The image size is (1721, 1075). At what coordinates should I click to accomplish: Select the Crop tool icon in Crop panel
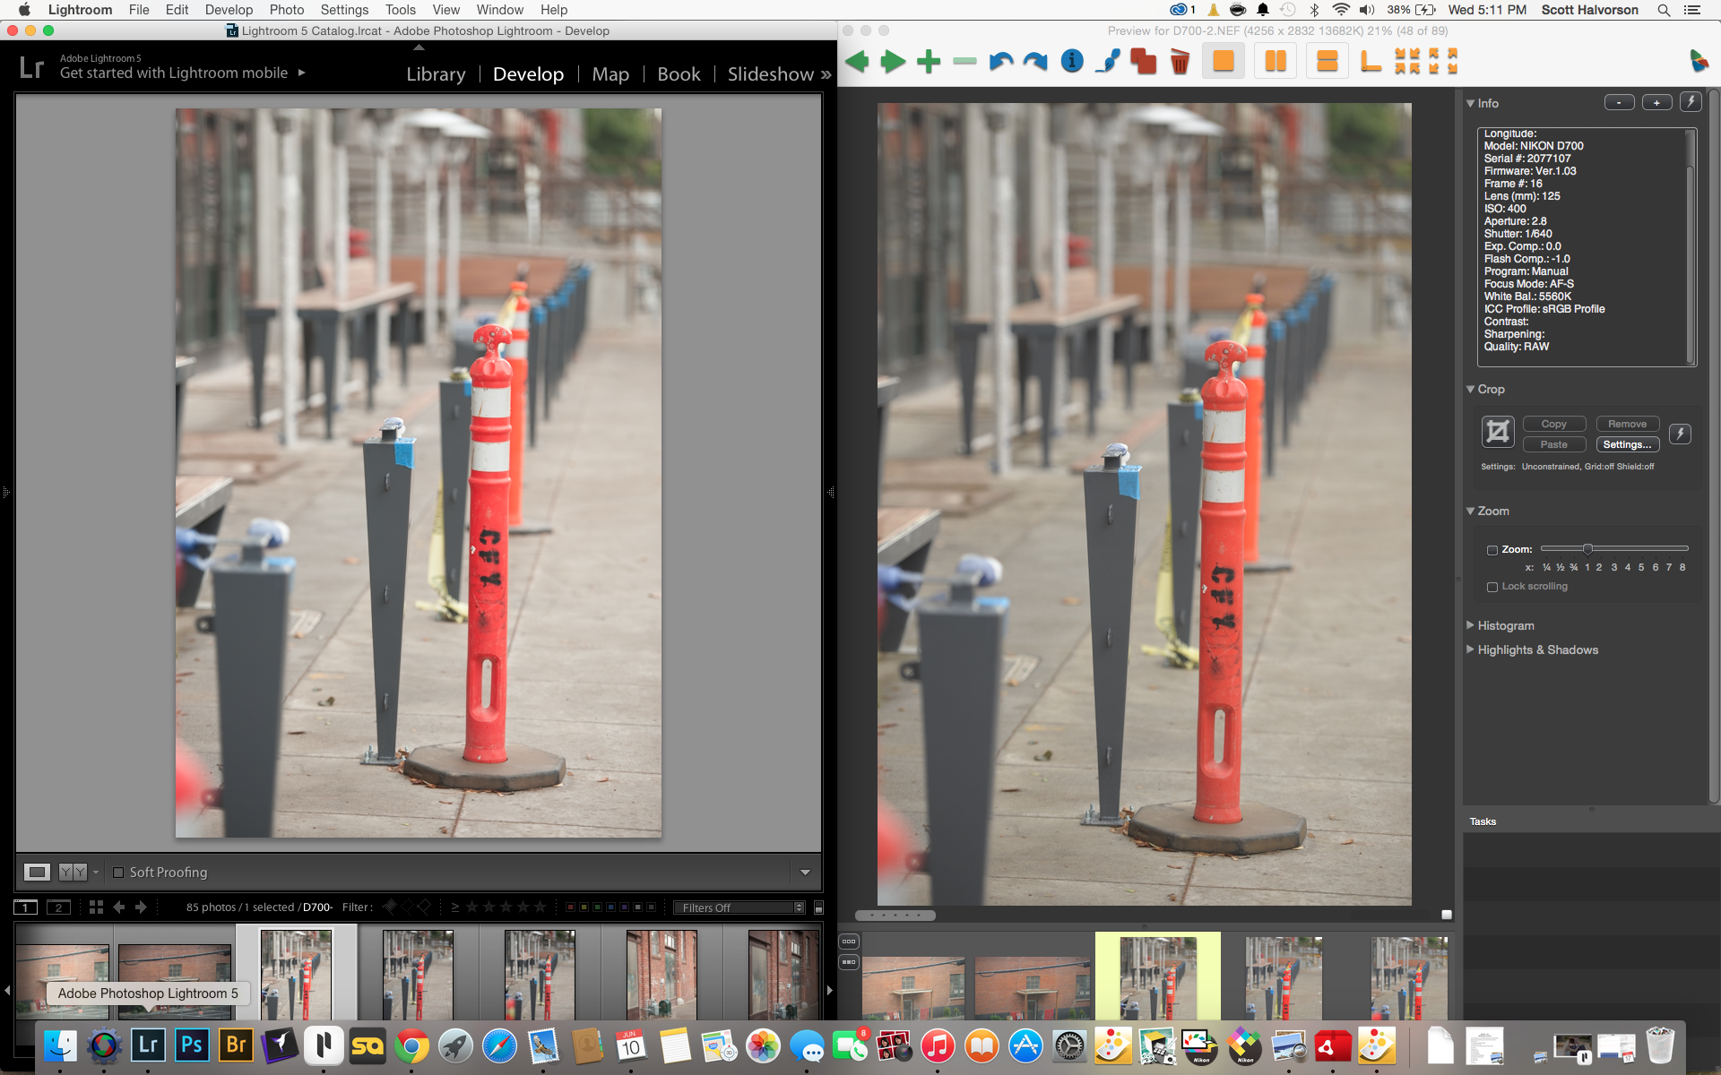click(1498, 432)
